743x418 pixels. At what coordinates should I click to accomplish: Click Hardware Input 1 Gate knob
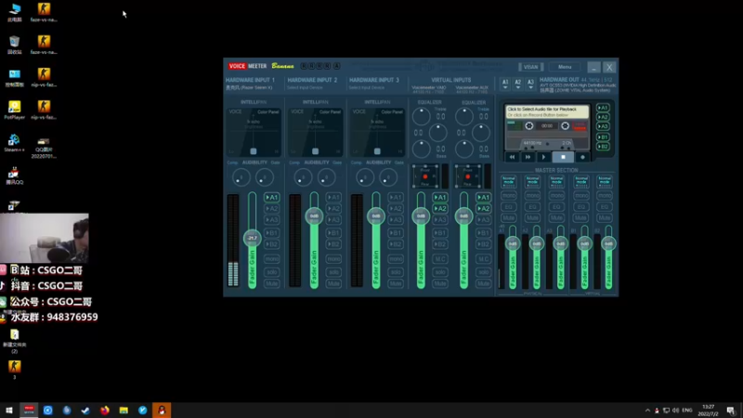[265, 177]
